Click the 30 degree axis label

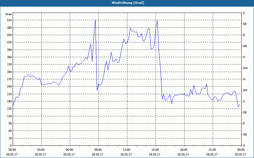point(10,138)
